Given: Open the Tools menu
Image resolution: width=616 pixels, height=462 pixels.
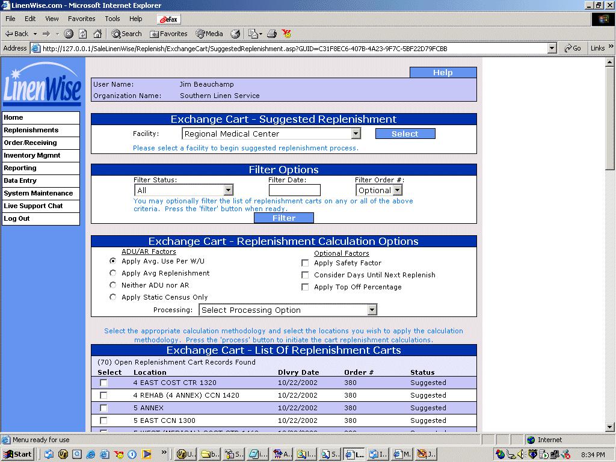Looking at the screenshot, I should click(x=112, y=19).
